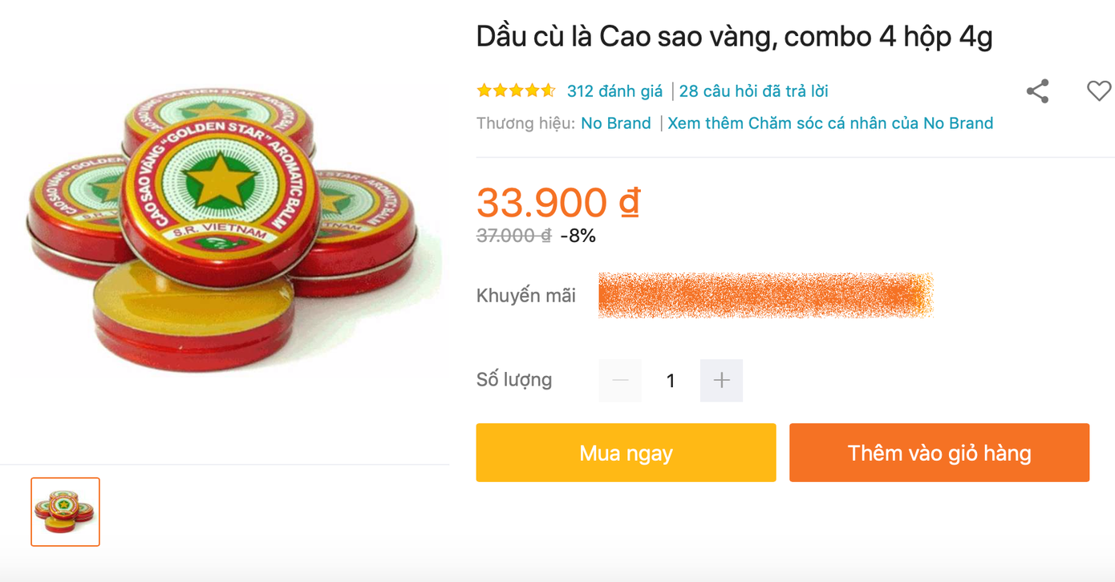Click the orange promotion voucher banner
Screen dimensions: 1115x582
pos(765,296)
